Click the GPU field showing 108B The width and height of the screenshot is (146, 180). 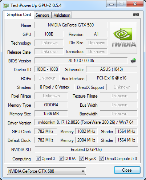click(x=49, y=34)
